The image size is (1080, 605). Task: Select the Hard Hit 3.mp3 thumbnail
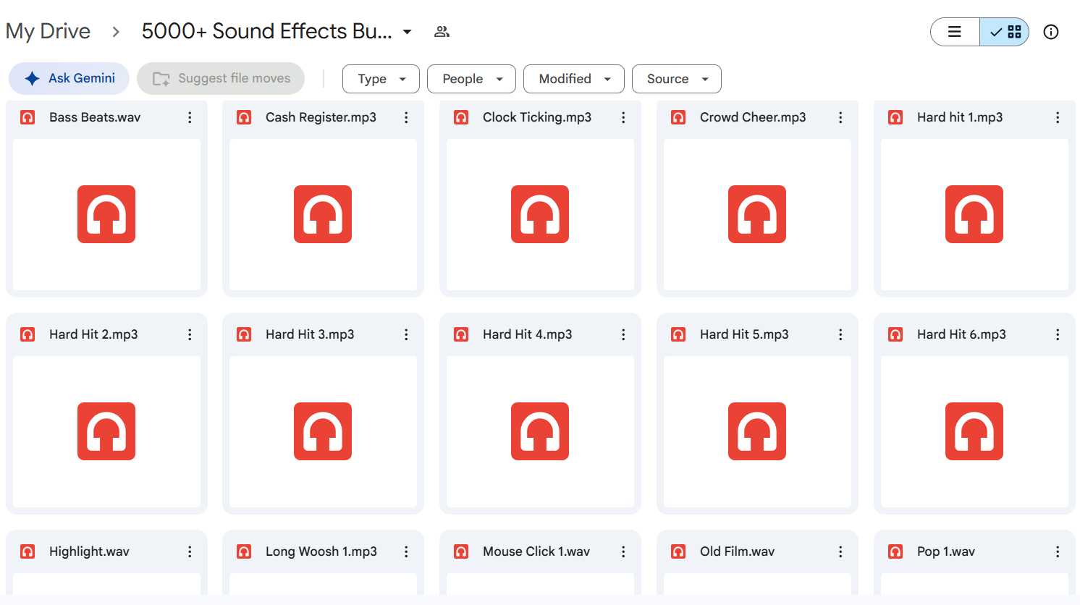point(323,431)
